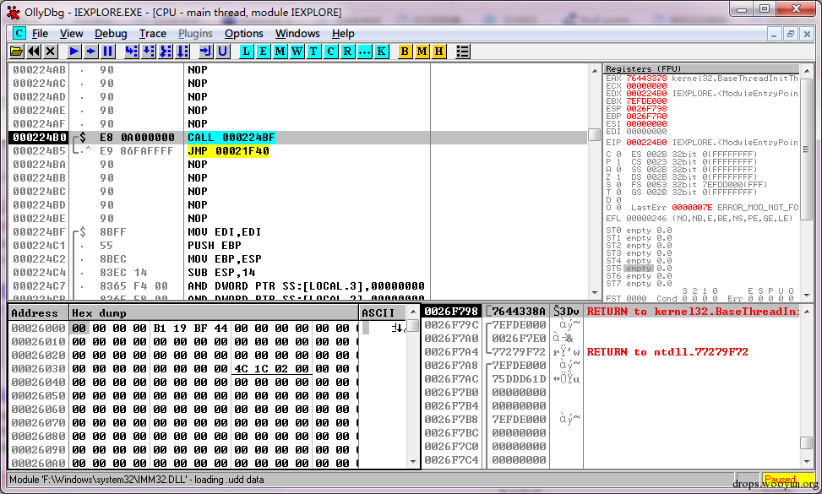The height and width of the screenshot is (494, 822).
Task: Click the dump pane scroll down arrow
Action: [413, 462]
